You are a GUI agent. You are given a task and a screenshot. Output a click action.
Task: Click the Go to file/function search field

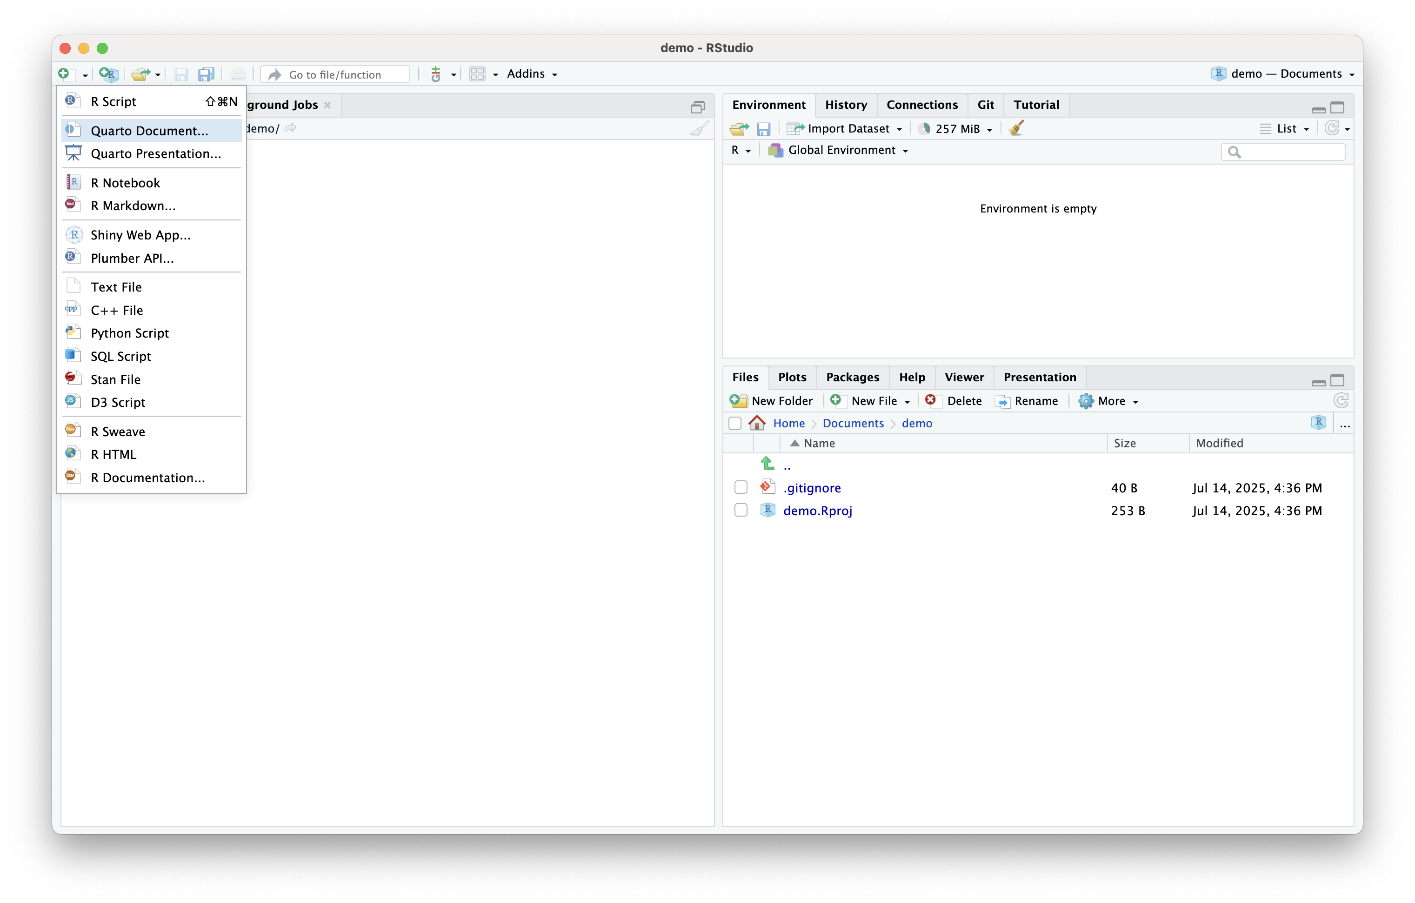(335, 74)
